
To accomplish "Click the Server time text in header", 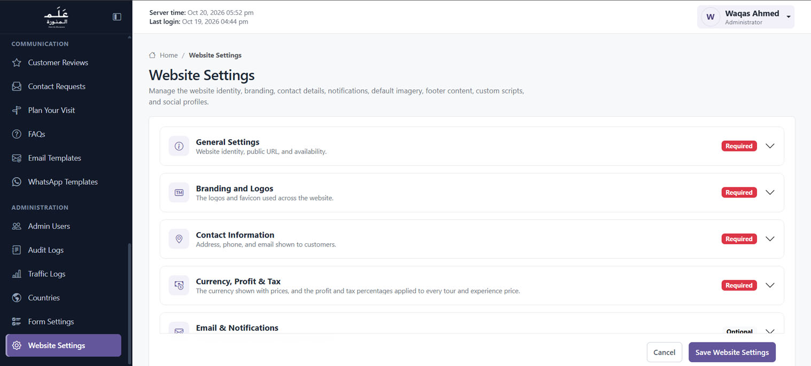I will click(202, 12).
